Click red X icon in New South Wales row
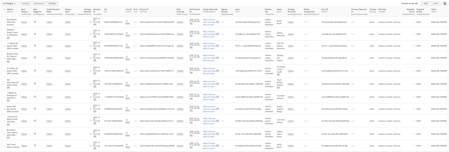 coord(35,146)
